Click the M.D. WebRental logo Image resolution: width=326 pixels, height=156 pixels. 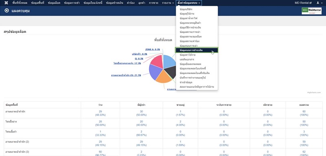pos(311,11)
